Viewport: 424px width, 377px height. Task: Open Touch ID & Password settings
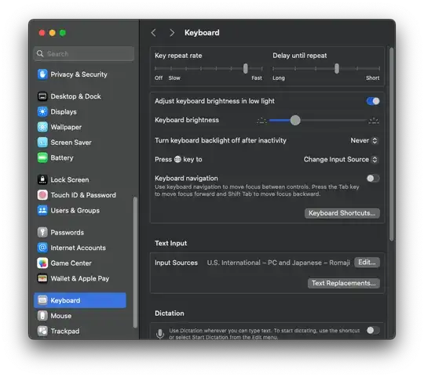(x=80, y=195)
